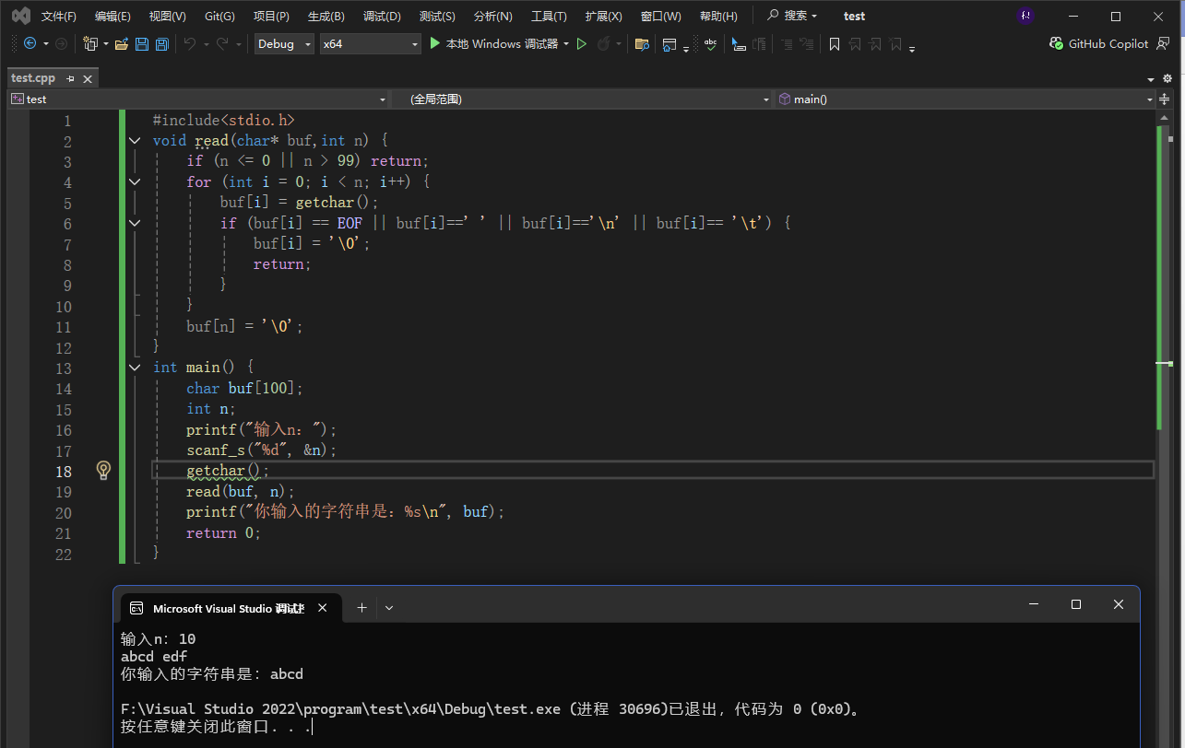
Task: Click the GitHub Copilot icon
Action: pyautogui.click(x=1057, y=43)
